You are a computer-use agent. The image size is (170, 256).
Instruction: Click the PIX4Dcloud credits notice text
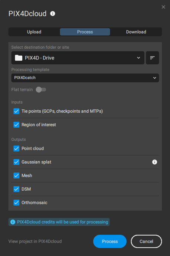pos(62,222)
